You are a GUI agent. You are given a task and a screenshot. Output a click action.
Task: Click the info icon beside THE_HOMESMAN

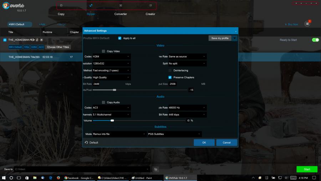pyautogui.click(x=37, y=40)
